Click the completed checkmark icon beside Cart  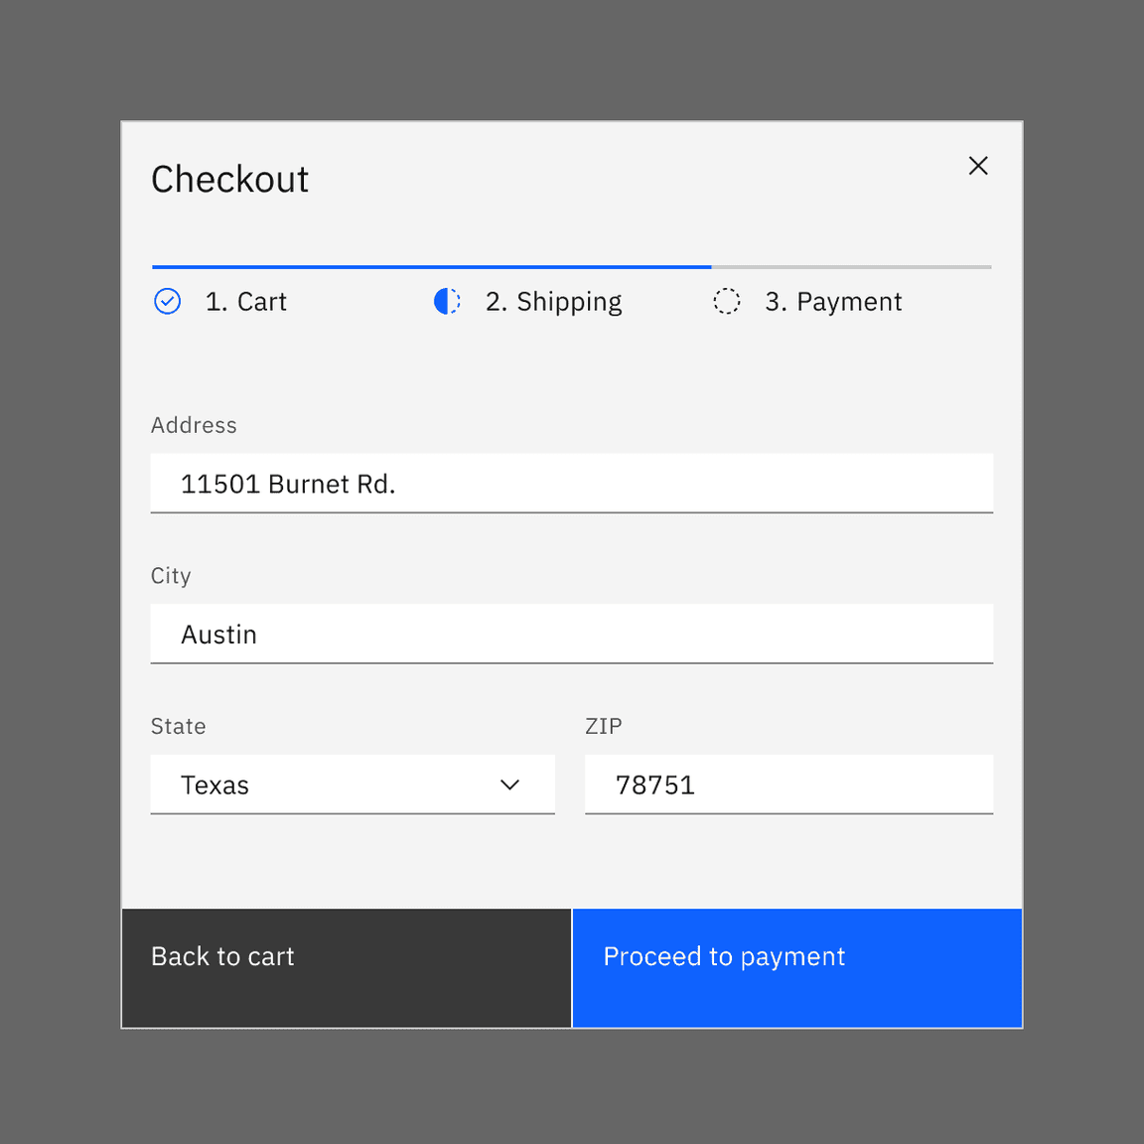point(168,301)
